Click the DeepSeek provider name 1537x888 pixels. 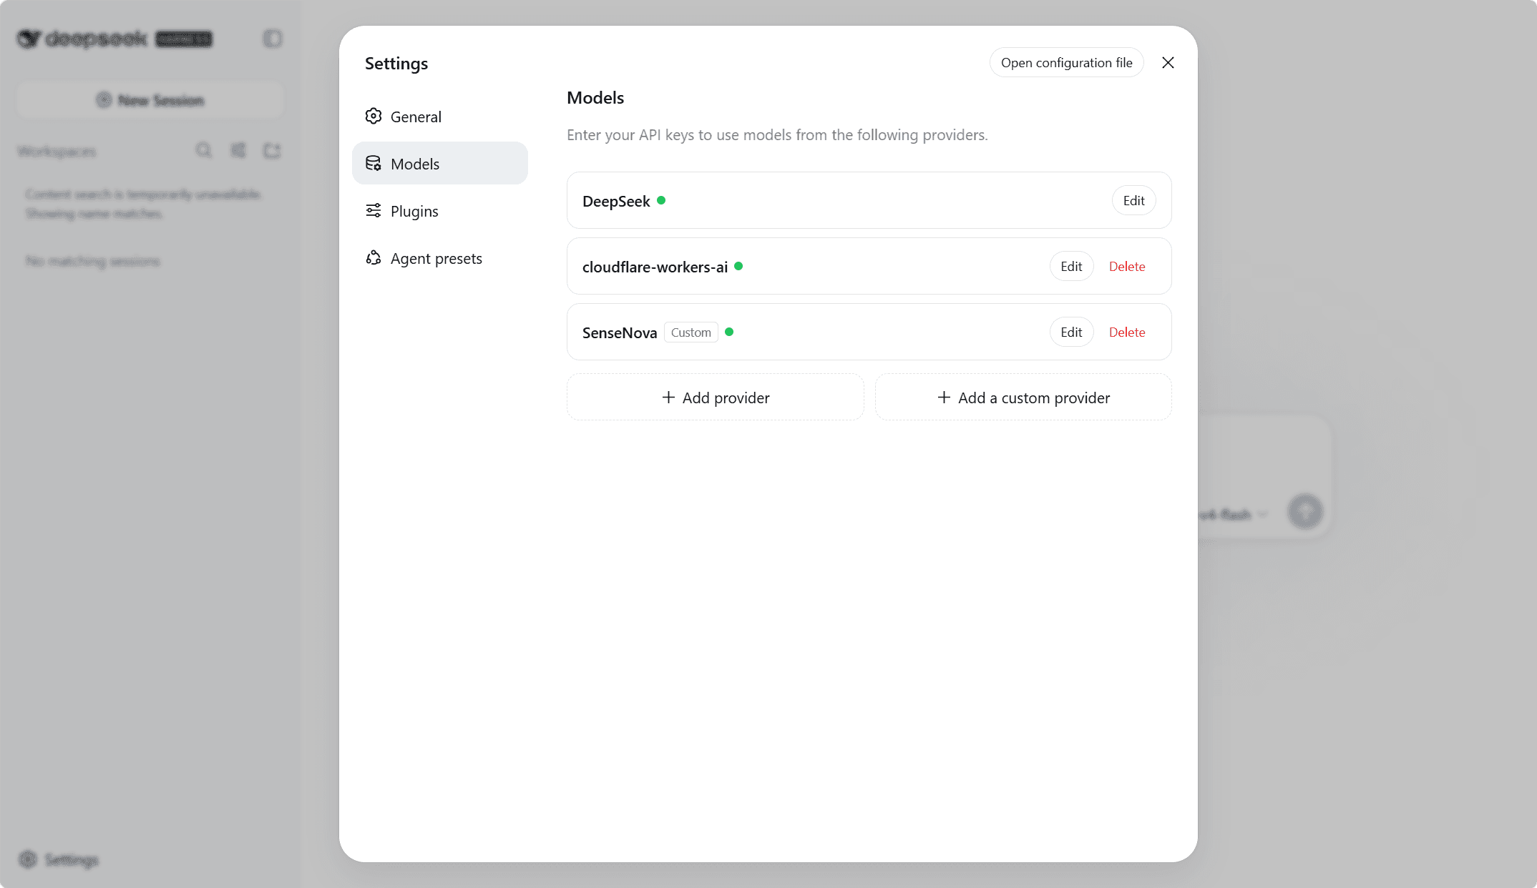[616, 202]
